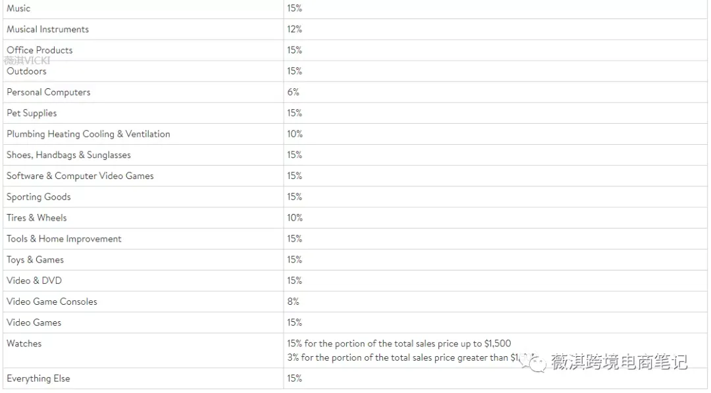Click Plumbing Heating Cooling & Ventilation cell

coord(144,134)
